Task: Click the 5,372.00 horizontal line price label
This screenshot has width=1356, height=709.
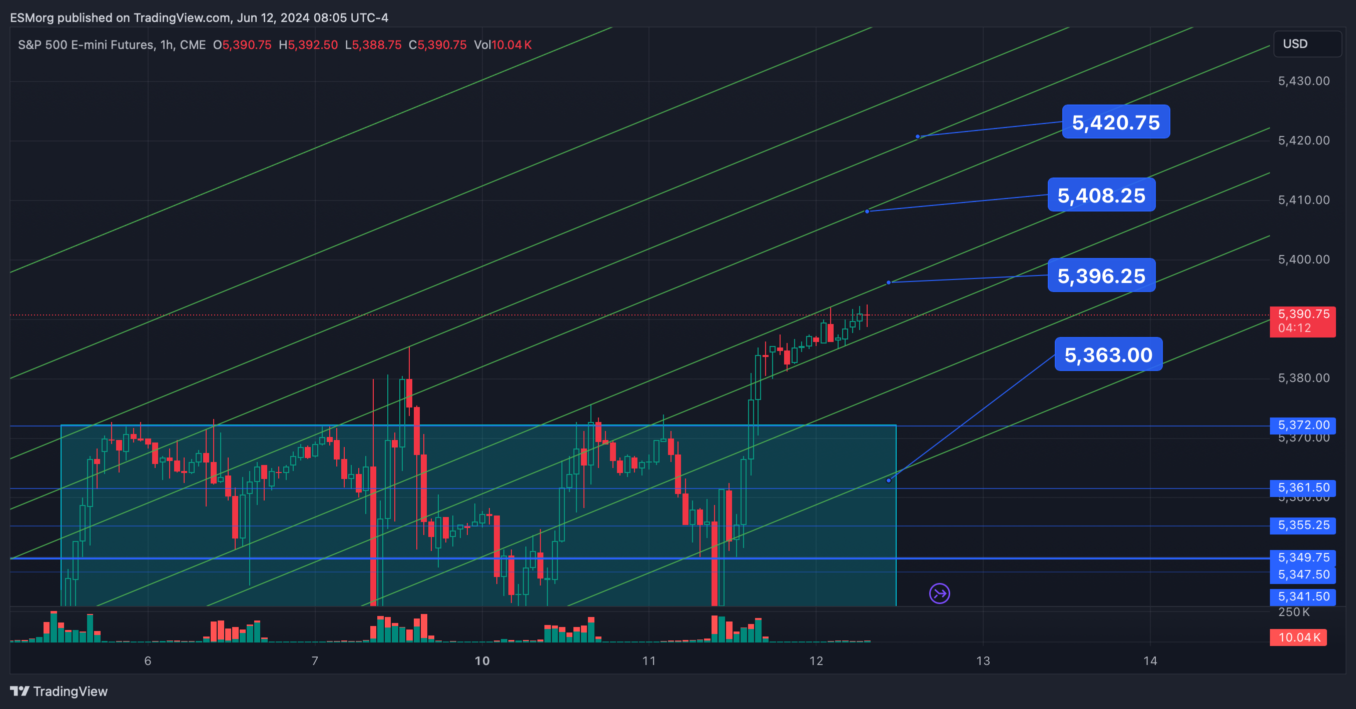Action: click(x=1303, y=425)
